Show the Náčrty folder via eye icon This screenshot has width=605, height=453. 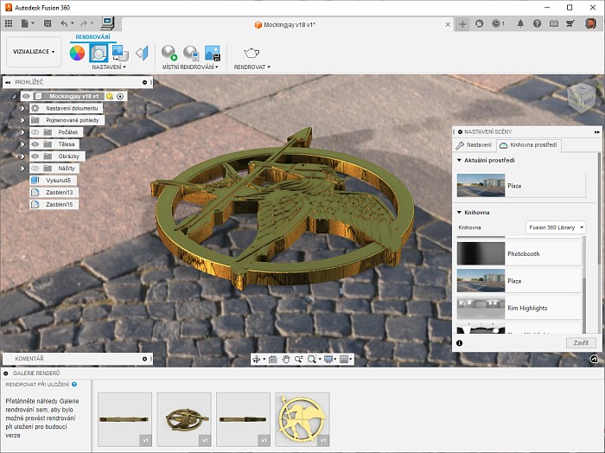pyautogui.click(x=35, y=169)
